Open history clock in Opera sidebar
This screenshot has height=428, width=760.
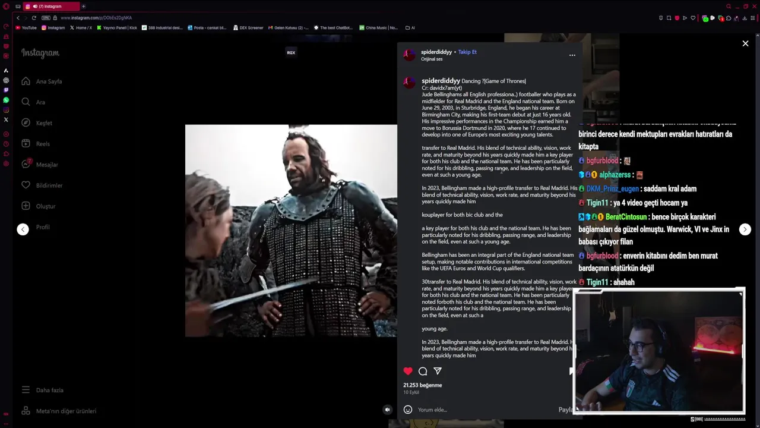[6, 144]
